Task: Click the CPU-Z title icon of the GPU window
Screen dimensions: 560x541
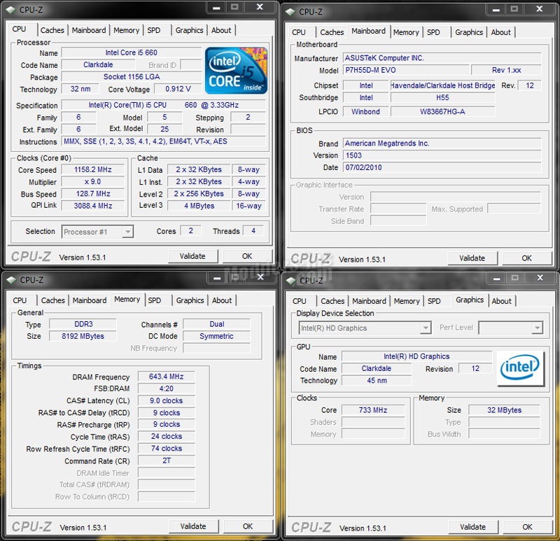Action: coord(291,281)
